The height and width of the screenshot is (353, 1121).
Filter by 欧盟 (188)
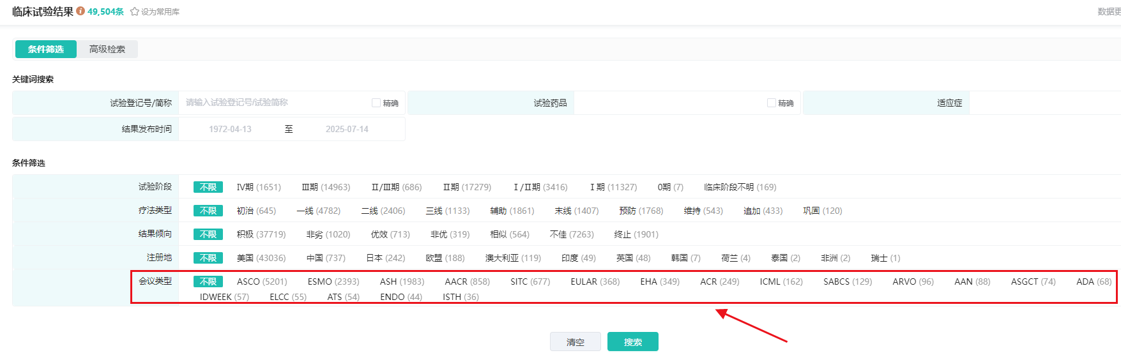[x=445, y=258]
